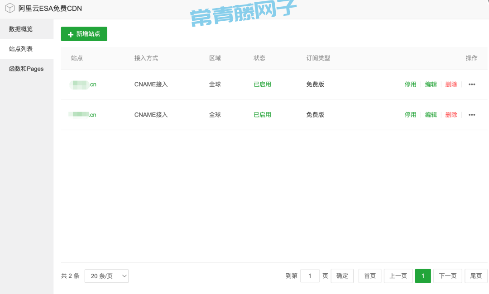Screen dimensions: 489x294
Task: Click the 新增站点 add site button
Action: coord(84,34)
